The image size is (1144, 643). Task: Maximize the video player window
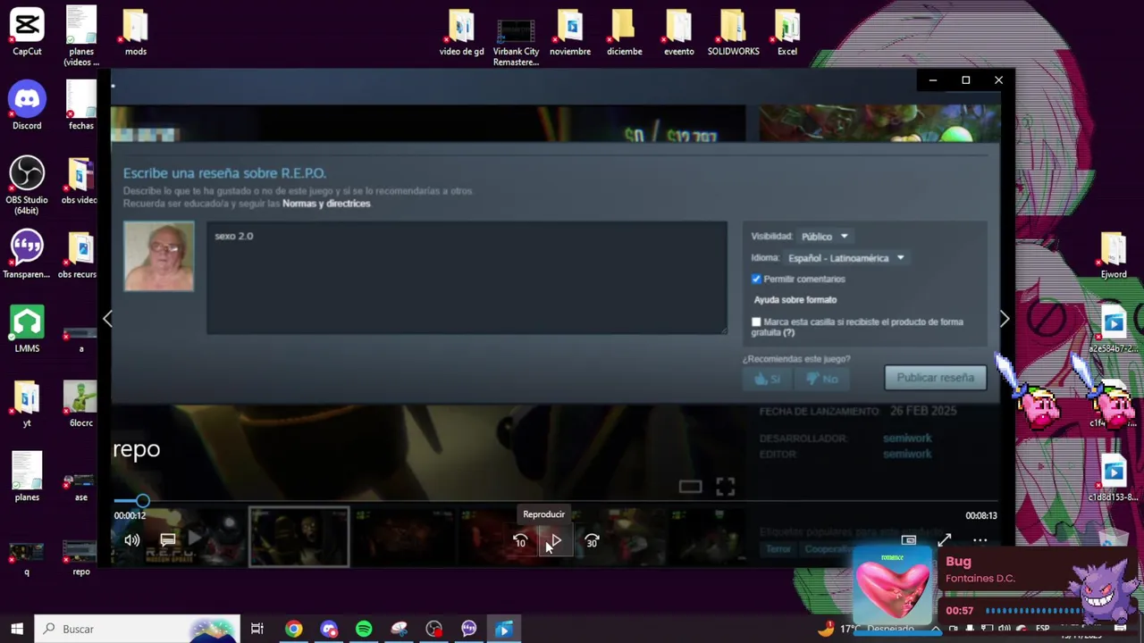pos(965,80)
